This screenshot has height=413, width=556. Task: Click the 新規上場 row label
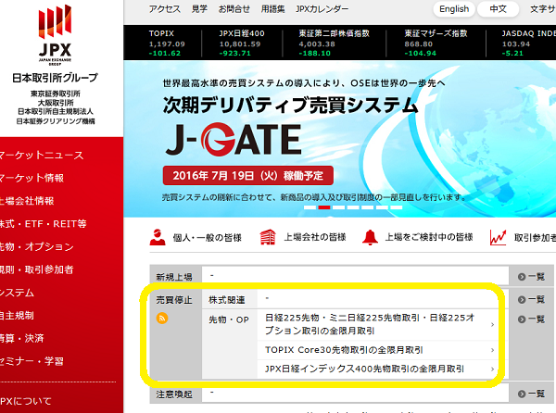[174, 277]
